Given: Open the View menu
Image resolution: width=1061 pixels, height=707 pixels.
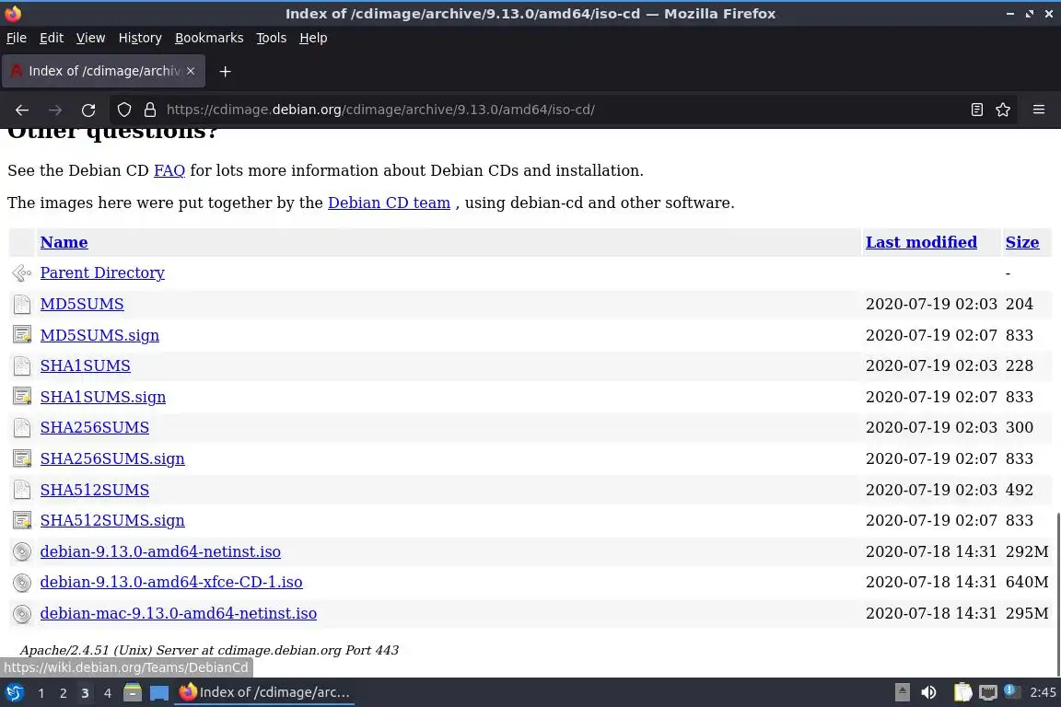Looking at the screenshot, I should tap(90, 38).
